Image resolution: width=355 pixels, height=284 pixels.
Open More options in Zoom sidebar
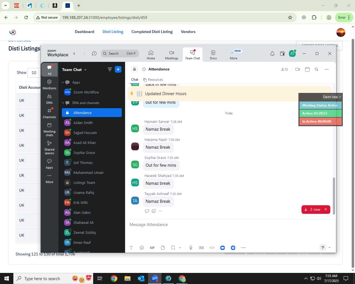click(50, 178)
